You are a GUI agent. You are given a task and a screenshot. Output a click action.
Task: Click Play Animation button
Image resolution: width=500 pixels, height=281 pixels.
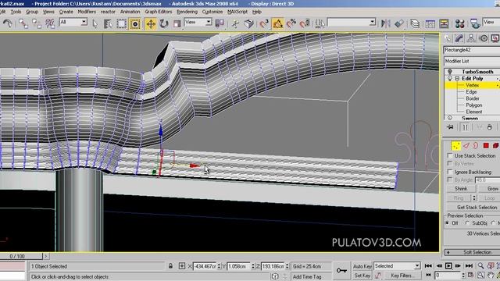(x=448, y=265)
